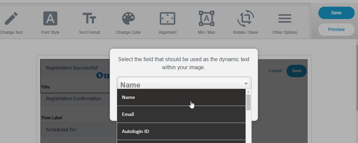
Task: Click the blue Save button at top right
Action: pyautogui.click(x=336, y=13)
